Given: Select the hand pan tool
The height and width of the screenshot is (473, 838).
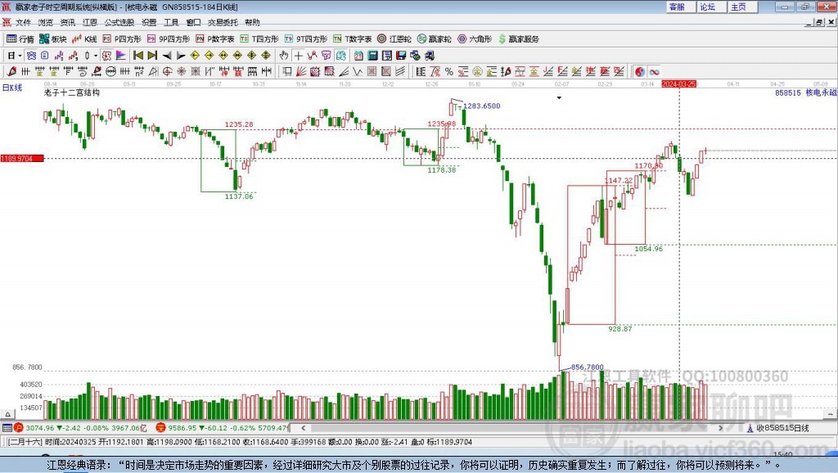Looking at the screenshot, I should tap(284, 56).
